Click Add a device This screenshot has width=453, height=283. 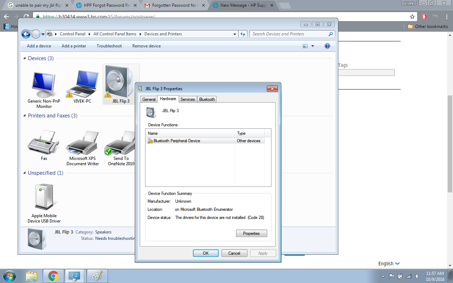coord(39,46)
